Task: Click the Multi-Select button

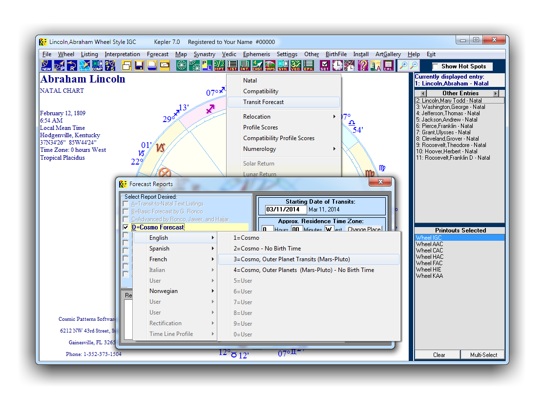Action: [483, 355]
